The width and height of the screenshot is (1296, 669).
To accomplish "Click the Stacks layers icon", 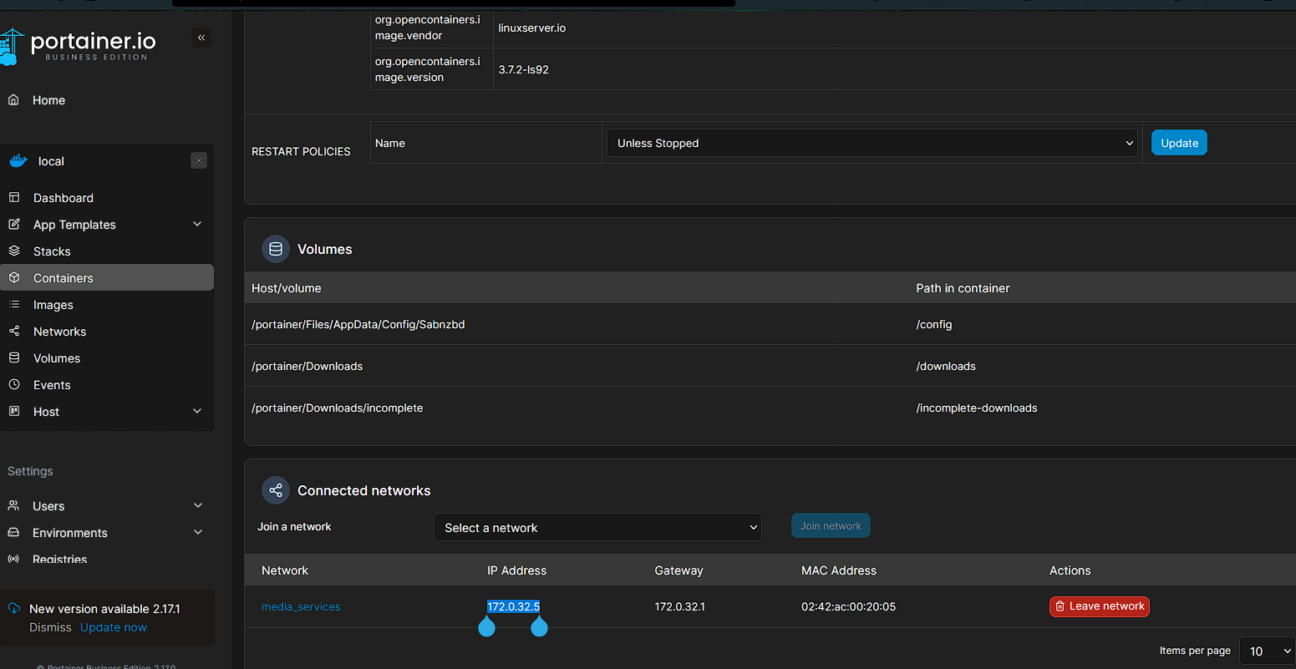I will [13, 251].
